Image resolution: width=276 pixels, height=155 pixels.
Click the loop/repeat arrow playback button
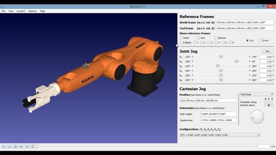33,146
